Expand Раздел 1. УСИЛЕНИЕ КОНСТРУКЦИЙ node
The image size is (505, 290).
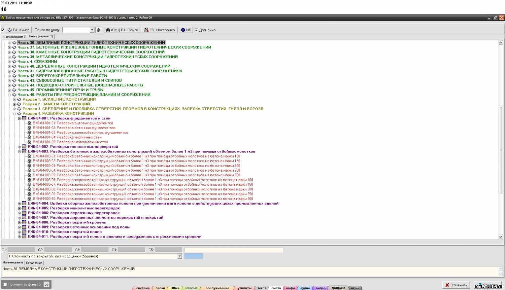coord(14,99)
